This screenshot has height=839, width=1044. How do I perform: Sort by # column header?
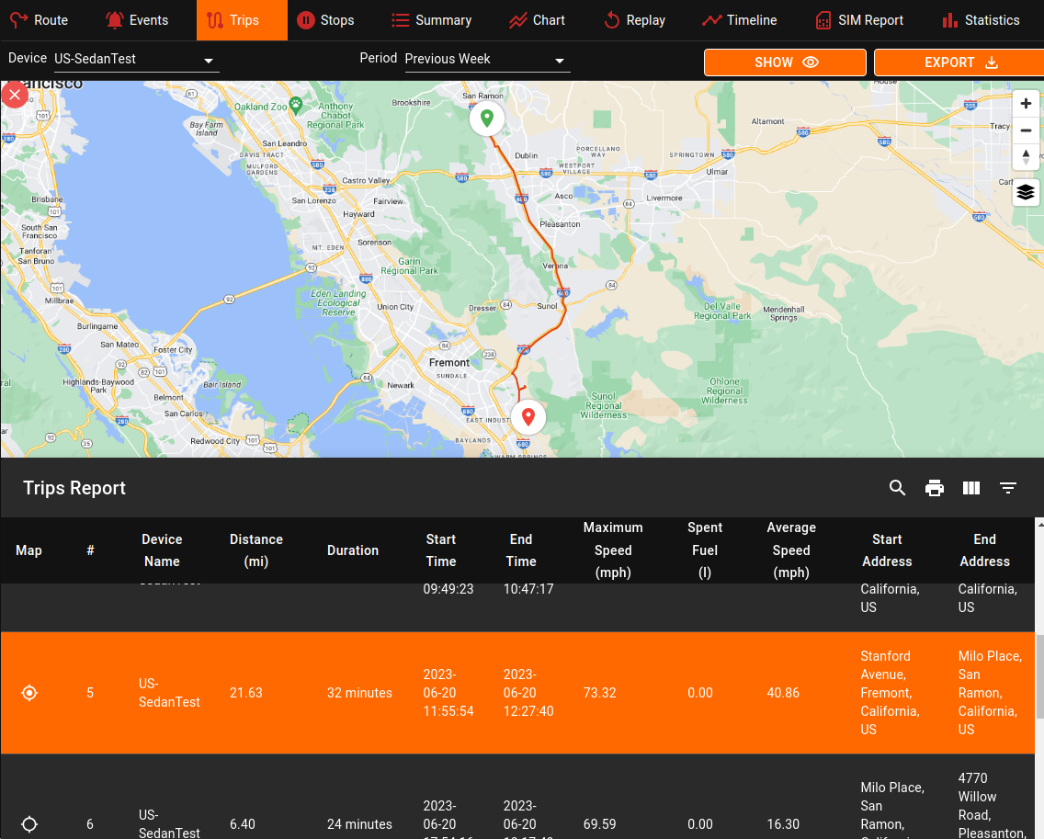coord(90,550)
